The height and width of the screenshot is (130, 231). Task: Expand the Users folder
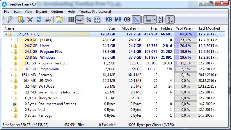[x=11, y=46]
